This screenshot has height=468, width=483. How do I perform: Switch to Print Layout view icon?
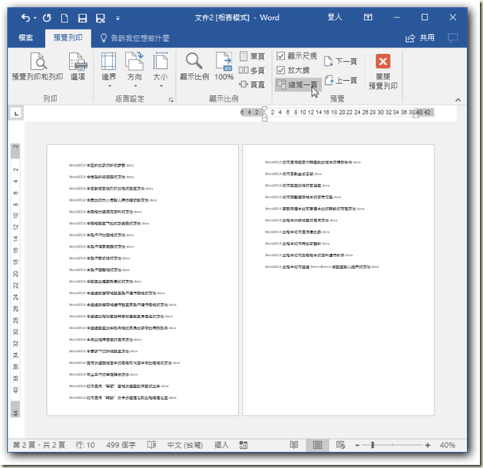pyautogui.click(x=317, y=444)
